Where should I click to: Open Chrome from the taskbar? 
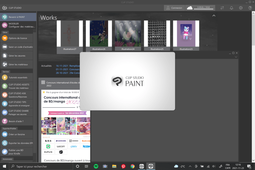coord(132,166)
